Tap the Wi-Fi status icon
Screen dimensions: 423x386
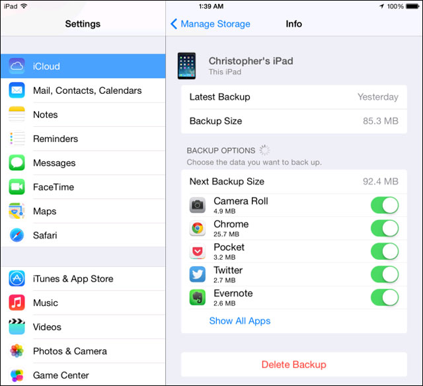(x=24, y=6)
